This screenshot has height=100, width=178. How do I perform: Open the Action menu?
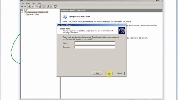pos(28,3)
